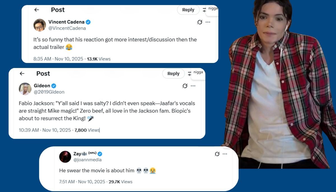
Task: Open Zay's profile avatar
Action: coord(65,157)
